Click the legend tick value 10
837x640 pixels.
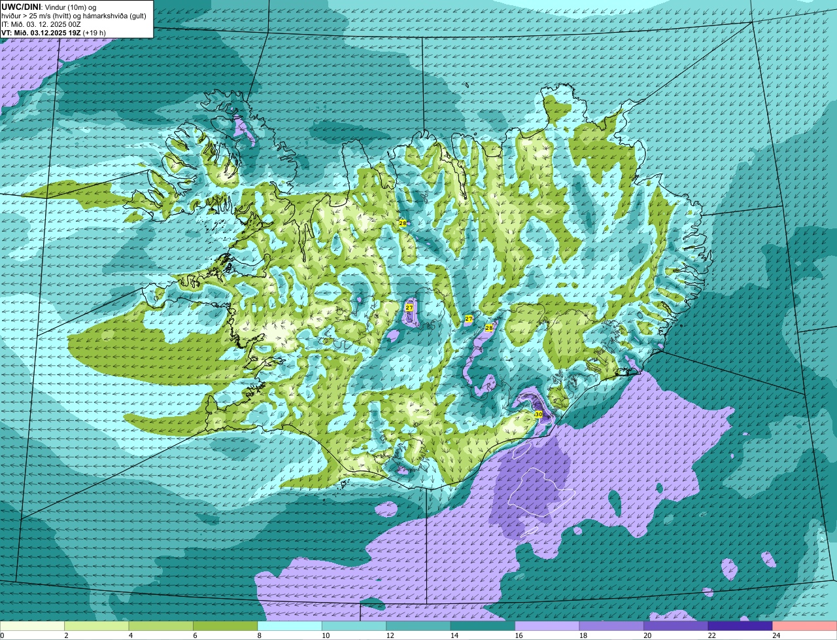coord(325,635)
